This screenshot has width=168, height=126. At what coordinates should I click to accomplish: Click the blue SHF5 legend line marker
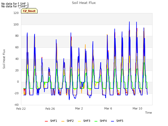112,121
